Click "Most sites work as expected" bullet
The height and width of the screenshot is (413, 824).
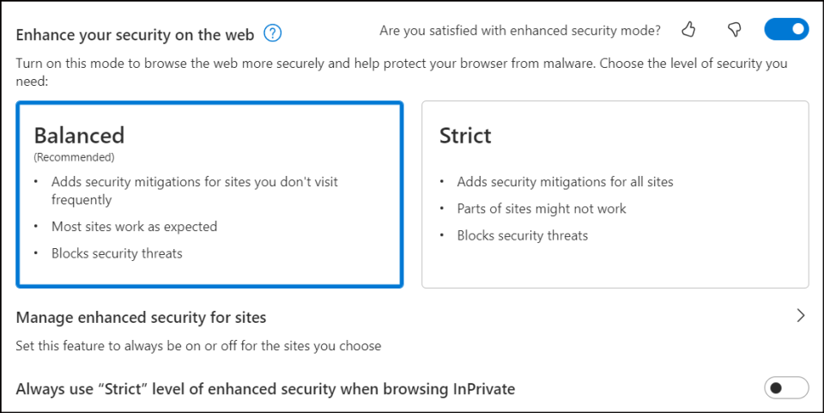click(x=134, y=227)
